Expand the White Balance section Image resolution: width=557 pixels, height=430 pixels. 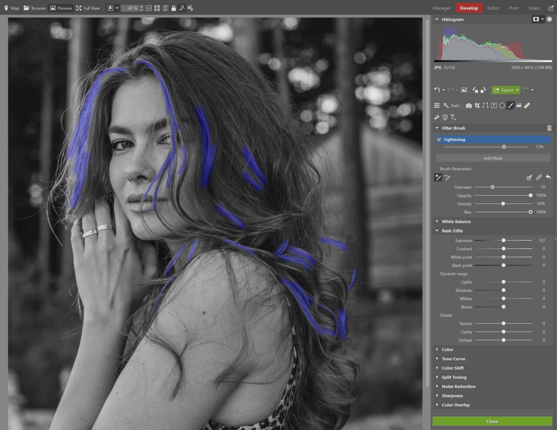tap(437, 222)
